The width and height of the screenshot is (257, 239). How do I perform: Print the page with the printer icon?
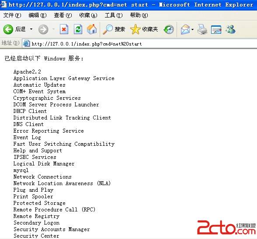(x=202, y=29)
